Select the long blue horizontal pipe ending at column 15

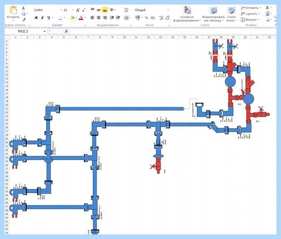122,109
